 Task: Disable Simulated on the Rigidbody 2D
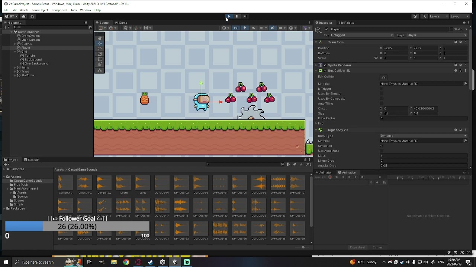pos(381,146)
